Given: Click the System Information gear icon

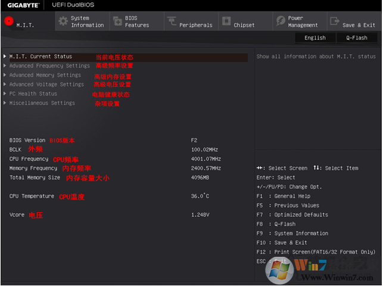Looking at the screenshot, I should pos(63,21).
